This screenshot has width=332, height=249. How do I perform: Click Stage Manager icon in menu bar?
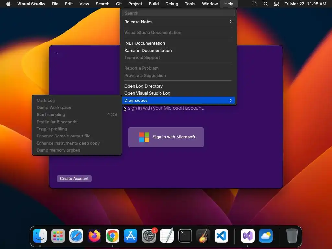(x=254, y=4)
